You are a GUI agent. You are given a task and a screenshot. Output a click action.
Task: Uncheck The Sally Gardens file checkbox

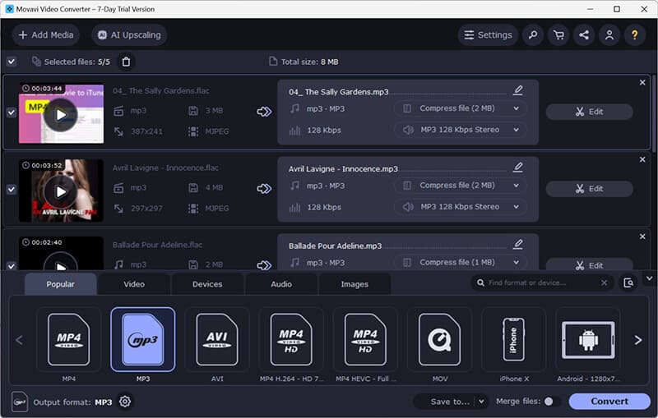coord(12,113)
